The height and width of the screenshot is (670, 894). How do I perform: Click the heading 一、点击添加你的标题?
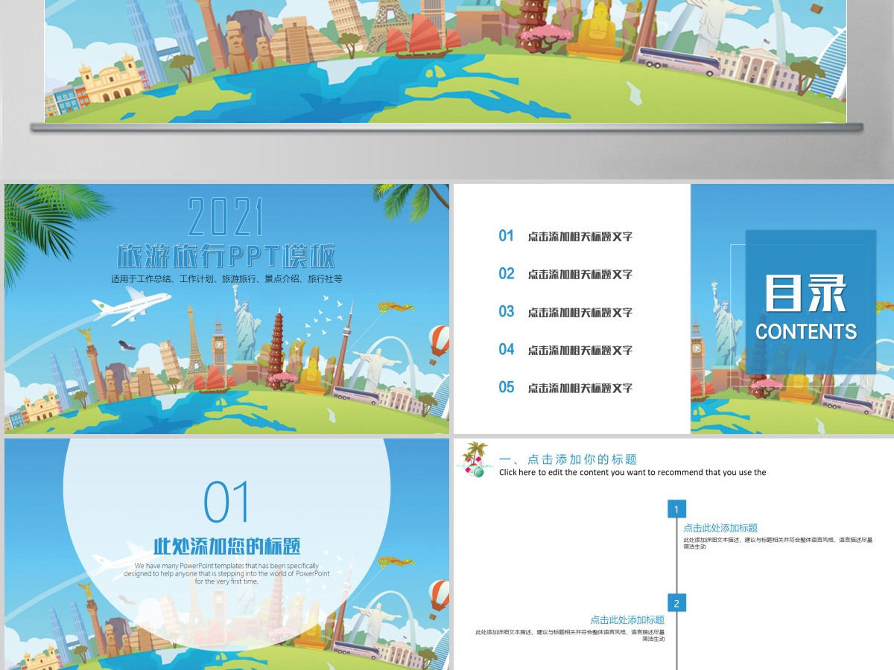(x=568, y=459)
